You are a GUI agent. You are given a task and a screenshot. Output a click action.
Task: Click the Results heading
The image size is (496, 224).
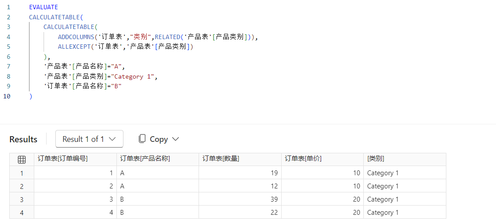tap(23, 139)
